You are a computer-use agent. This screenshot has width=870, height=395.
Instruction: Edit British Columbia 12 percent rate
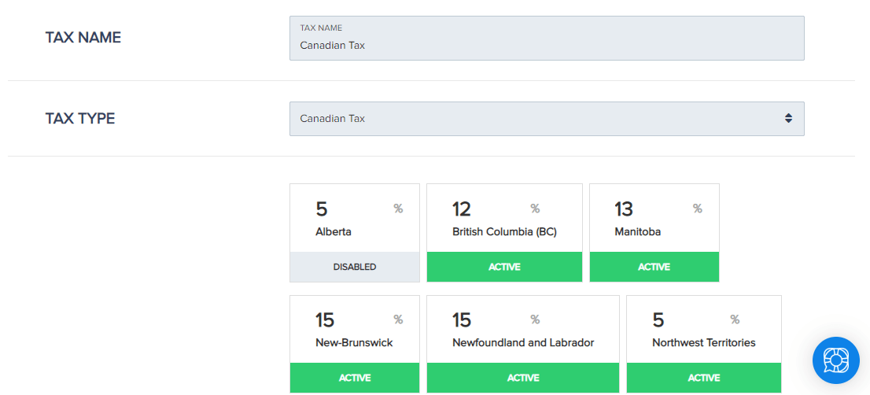[x=462, y=209]
